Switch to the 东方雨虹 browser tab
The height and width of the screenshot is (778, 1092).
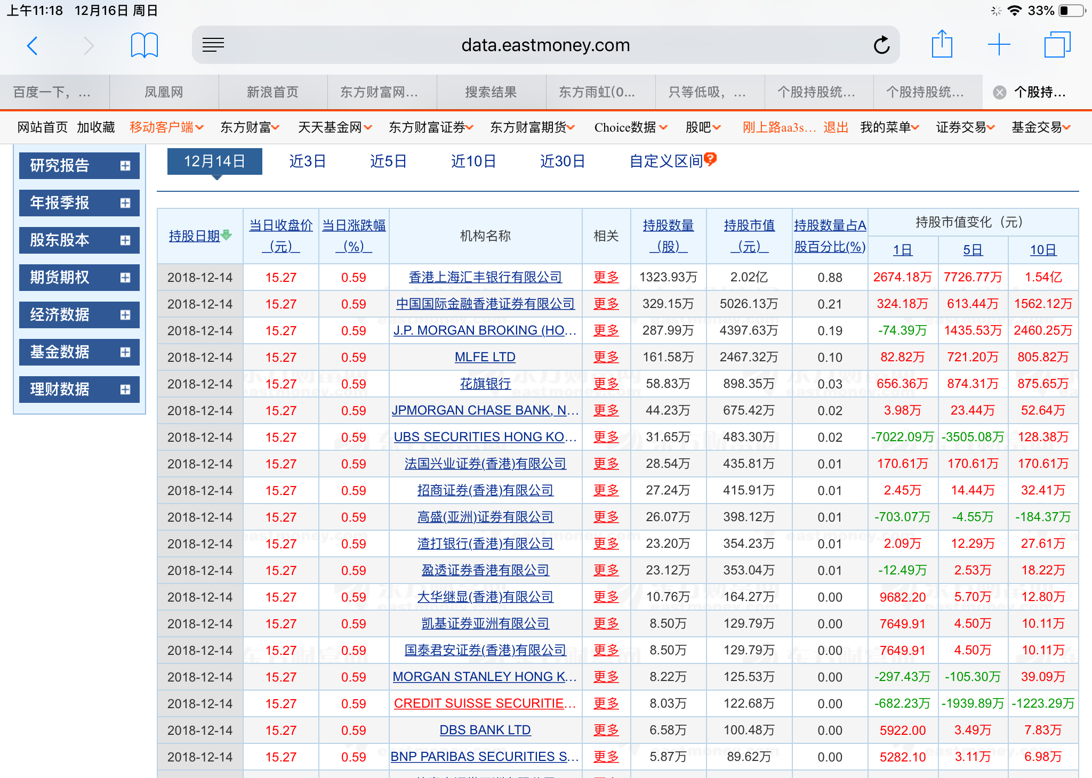pyautogui.click(x=601, y=93)
